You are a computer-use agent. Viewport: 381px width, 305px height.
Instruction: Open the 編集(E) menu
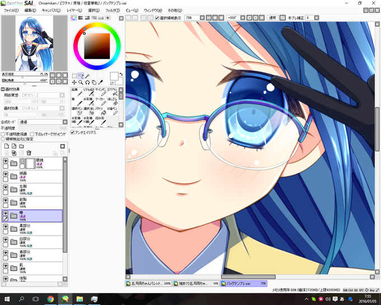click(30, 10)
